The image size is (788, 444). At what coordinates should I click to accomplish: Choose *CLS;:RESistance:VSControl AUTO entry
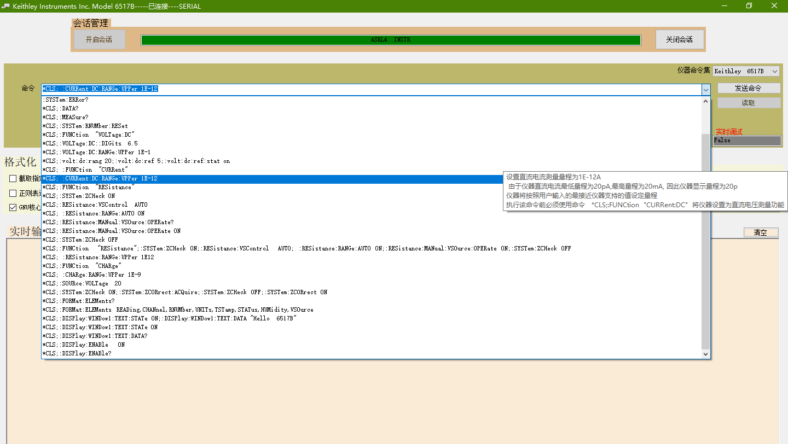pyautogui.click(x=372, y=205)
